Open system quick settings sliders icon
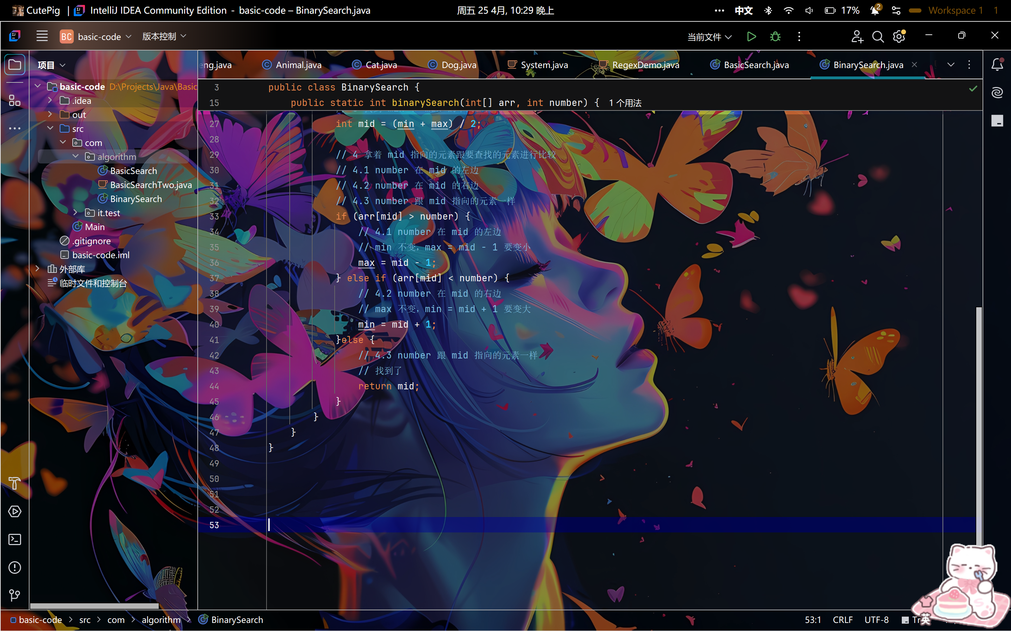Image resolution: width=1011 pixels, height=631 pixels. (896, 11)
